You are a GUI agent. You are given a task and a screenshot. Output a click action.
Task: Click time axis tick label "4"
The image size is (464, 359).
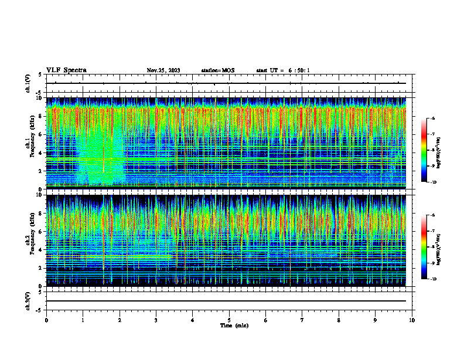coord(193,320)
